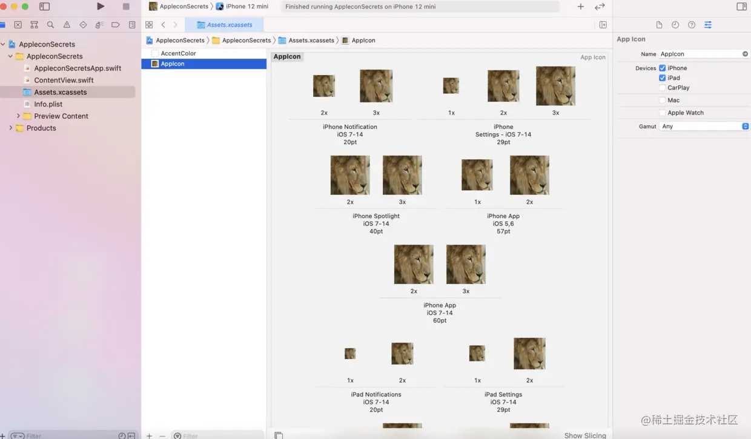Expand the Preview Content folder
The width and height of the screenshot is (751, 439).
[x=18, y=116]
